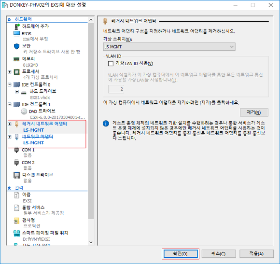Image resolution: width=280 pixels, height=264 pixels.
Task: Enable 가상 LAN ID 사용 checkbox
Action: pos(111,64)
